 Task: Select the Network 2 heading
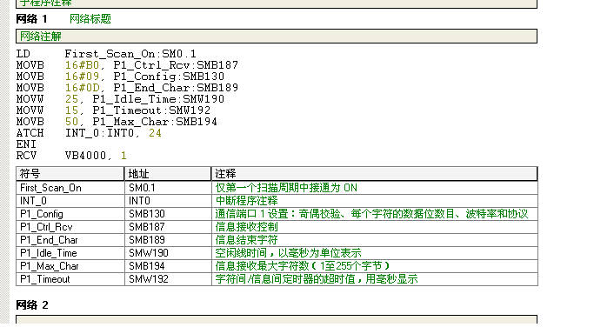tap(32, 305)
